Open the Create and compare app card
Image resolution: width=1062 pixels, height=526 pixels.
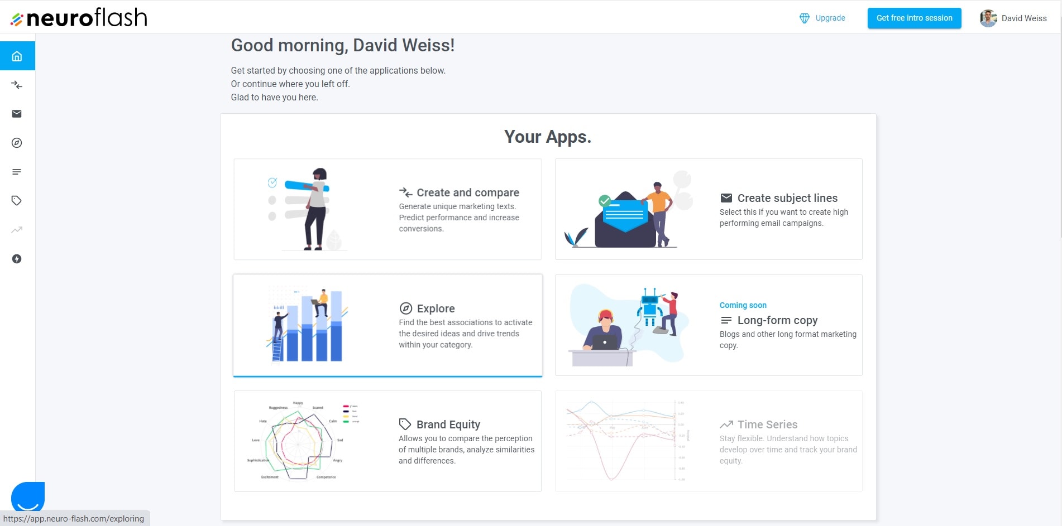pyautogui.click(x=388, y=209)
